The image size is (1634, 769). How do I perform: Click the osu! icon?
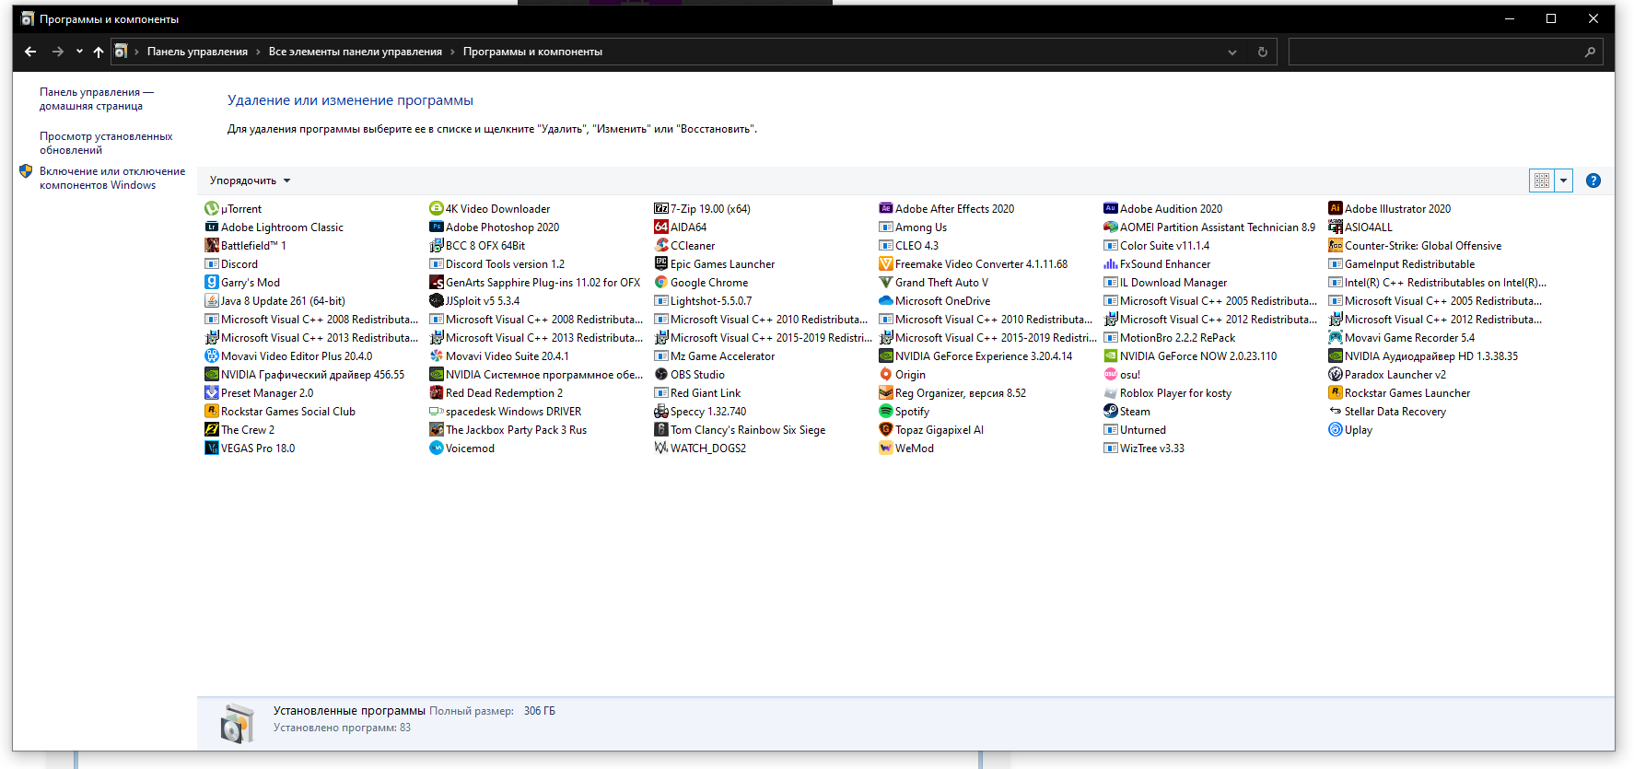[x=1111, y=375]
